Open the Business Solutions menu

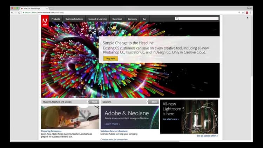[74, 19]
